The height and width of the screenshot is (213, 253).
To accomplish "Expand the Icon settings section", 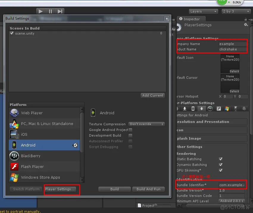I will pyautogui.click(x=212, y=130).
